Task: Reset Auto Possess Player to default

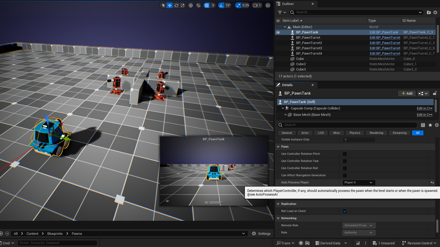Action: point(432,183)
